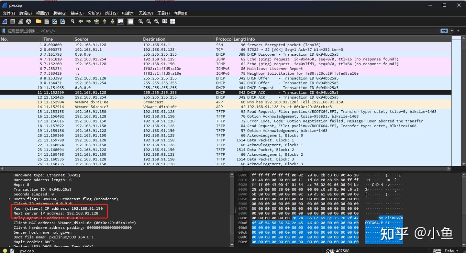This screenshot has height=253, width=466.
Task: Open capture options
Action: point(28,21)
